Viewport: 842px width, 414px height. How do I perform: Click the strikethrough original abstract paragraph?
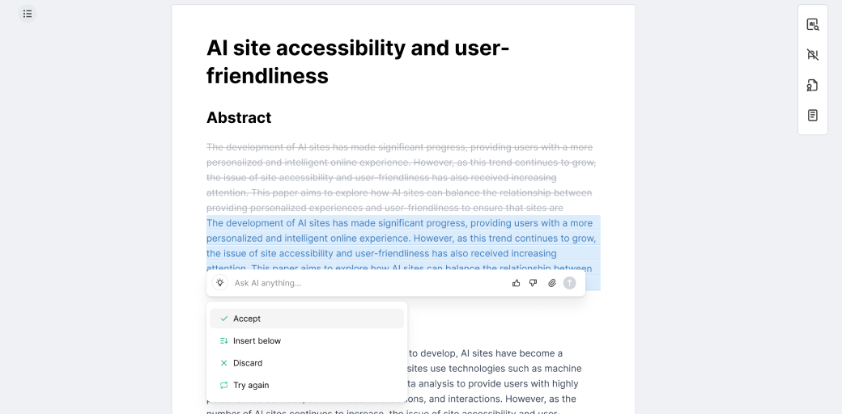[401, 177]
